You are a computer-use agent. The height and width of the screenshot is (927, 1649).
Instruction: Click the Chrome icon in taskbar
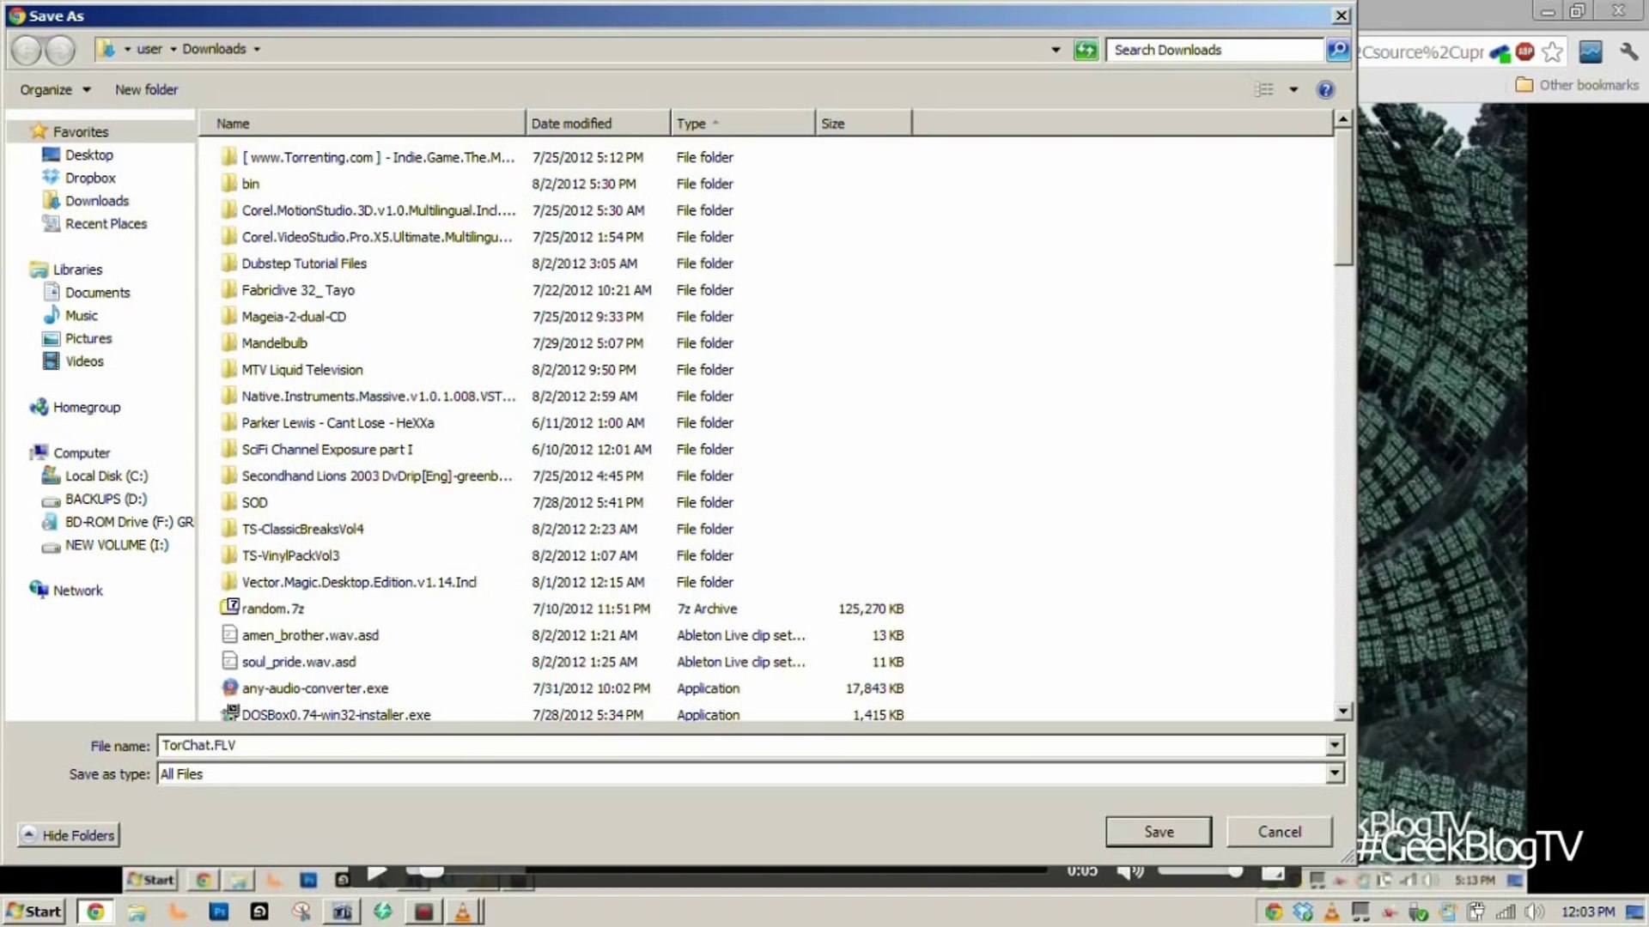click(95, 912)
